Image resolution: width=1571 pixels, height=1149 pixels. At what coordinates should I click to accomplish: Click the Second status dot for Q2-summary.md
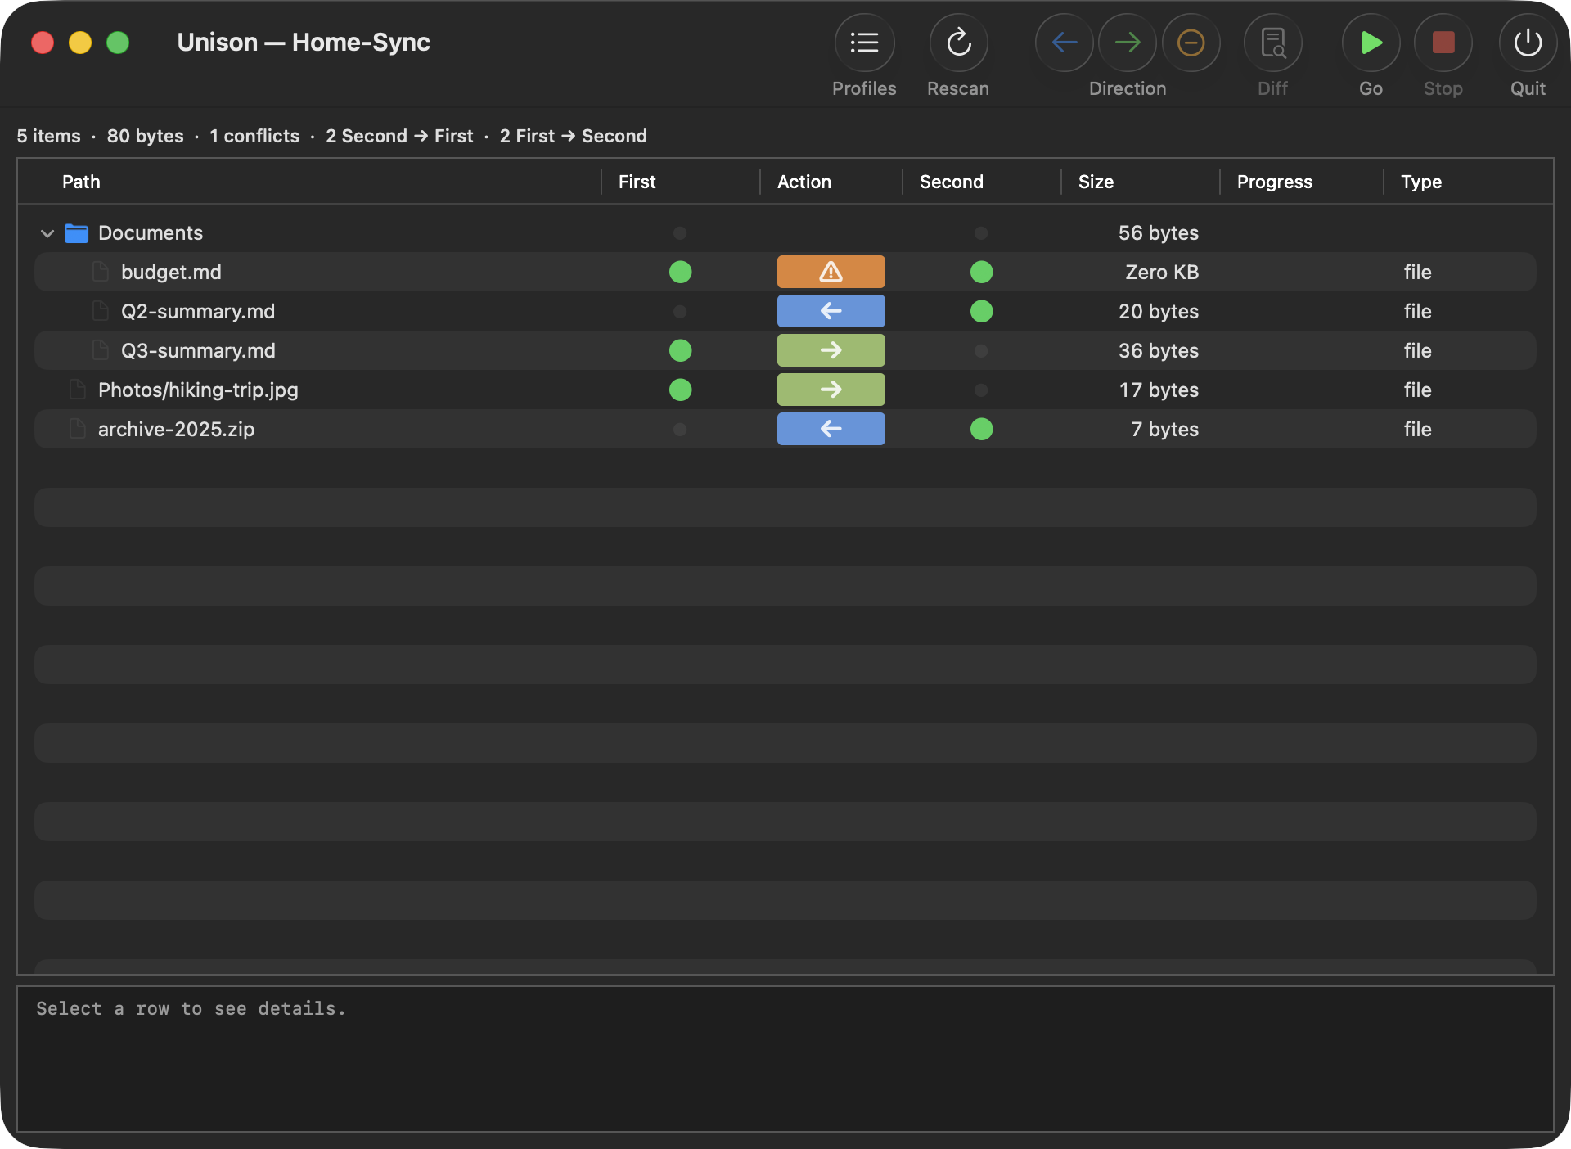[981, 311]
